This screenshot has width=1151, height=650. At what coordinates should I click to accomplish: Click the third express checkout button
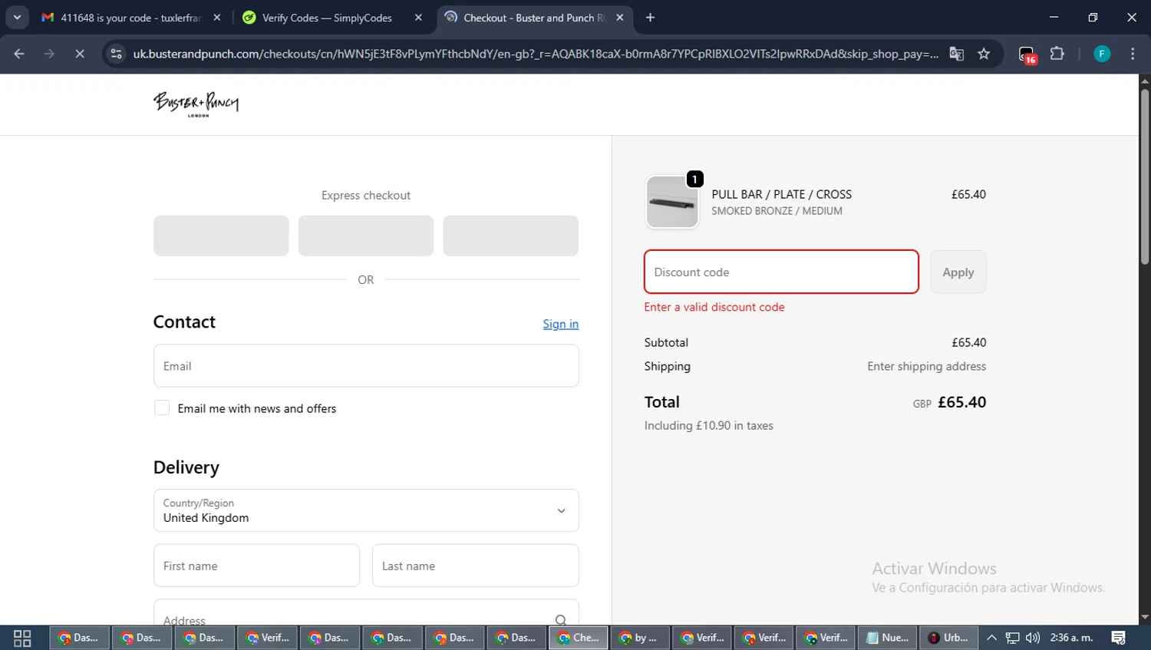tap(510, 236)
